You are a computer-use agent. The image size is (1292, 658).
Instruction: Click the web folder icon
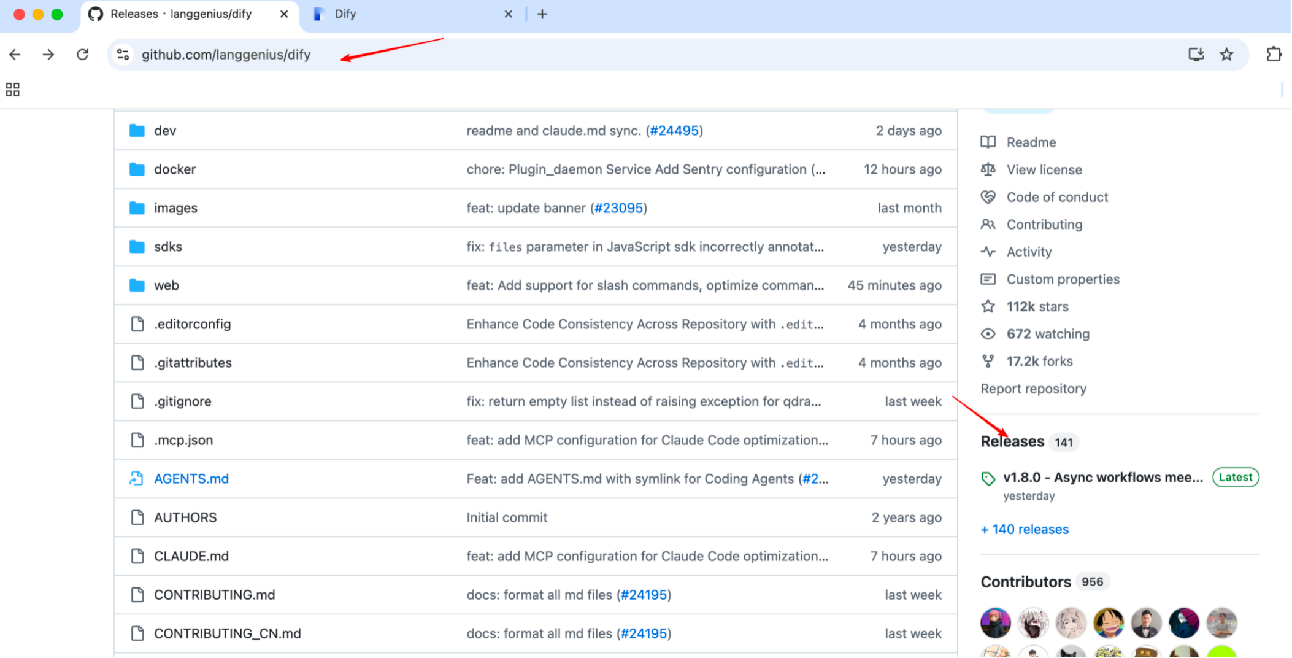coord(137,285)
